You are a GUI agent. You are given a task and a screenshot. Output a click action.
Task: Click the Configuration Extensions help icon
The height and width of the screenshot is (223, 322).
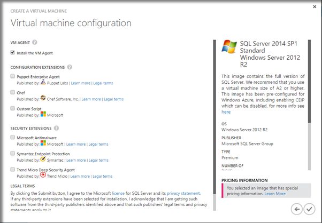pos(70,67)
